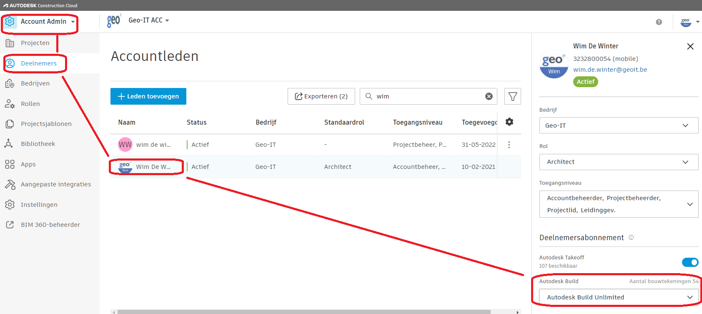
Task: Click the Aangepaste integraties tools icon
Action: click(x=10, y=184)
